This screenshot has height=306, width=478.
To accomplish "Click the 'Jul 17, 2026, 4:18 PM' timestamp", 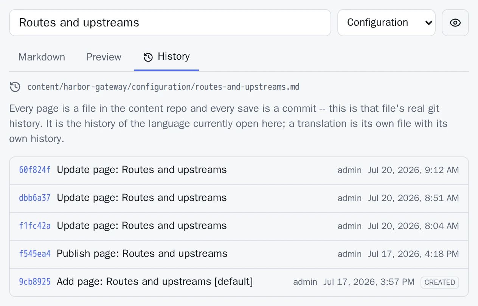I will coord(413,254).
